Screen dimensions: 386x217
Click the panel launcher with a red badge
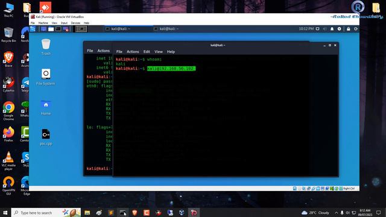(x=66, y=29)
